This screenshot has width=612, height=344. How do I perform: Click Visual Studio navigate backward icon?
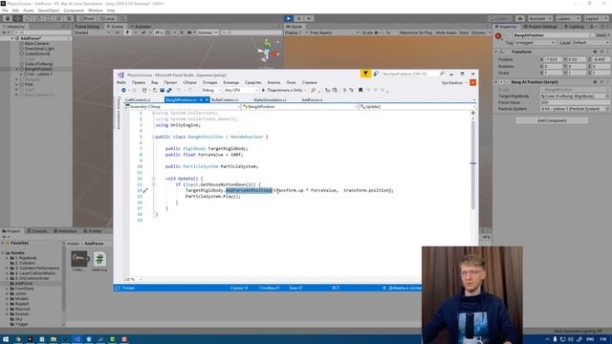point(123,91)
